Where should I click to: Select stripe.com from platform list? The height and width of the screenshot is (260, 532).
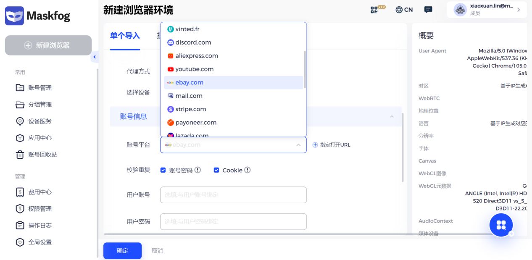point(233,109)
